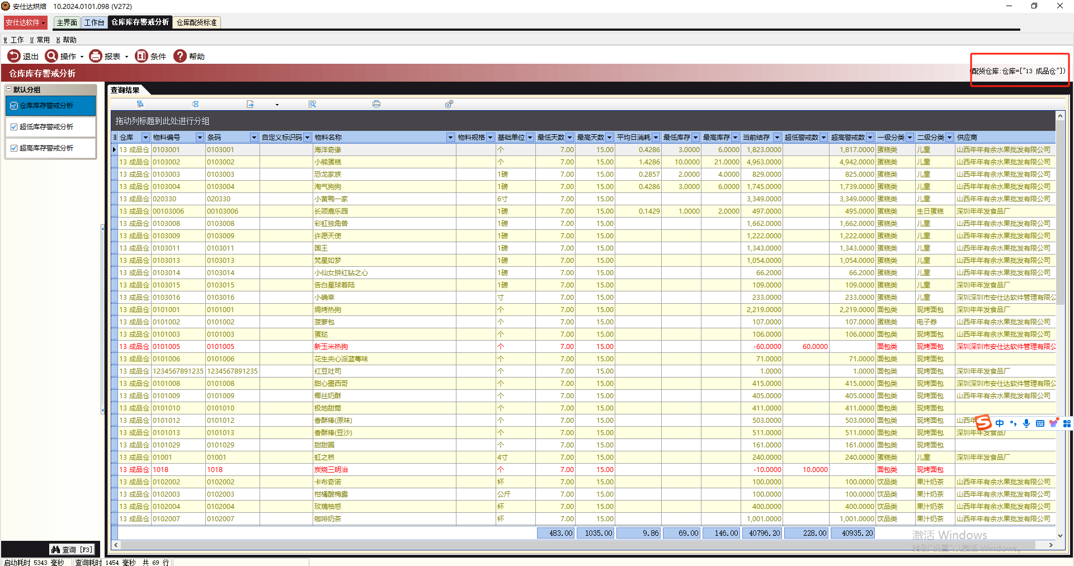This screenshot has height=566, width=1074.
Task: Switch to the 仓库配货标准 tab
Action: pyautogui.click(x=196, y=22)
